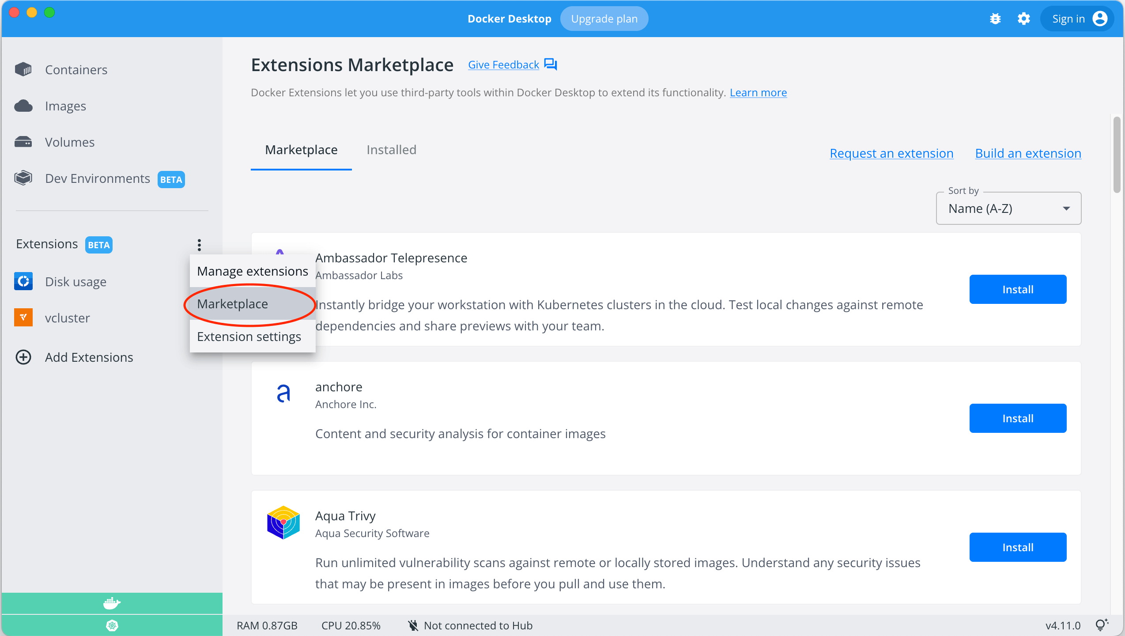Install the Ambassador Telepresence extension
Image resolution: width=1125 pixels, height=636 pixels.
click(x=1018, y=289)
